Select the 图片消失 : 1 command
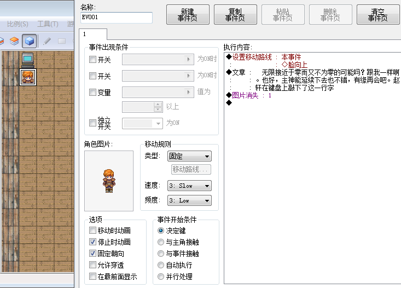Viewport: 401px width, 288px height. coord(248,95)
